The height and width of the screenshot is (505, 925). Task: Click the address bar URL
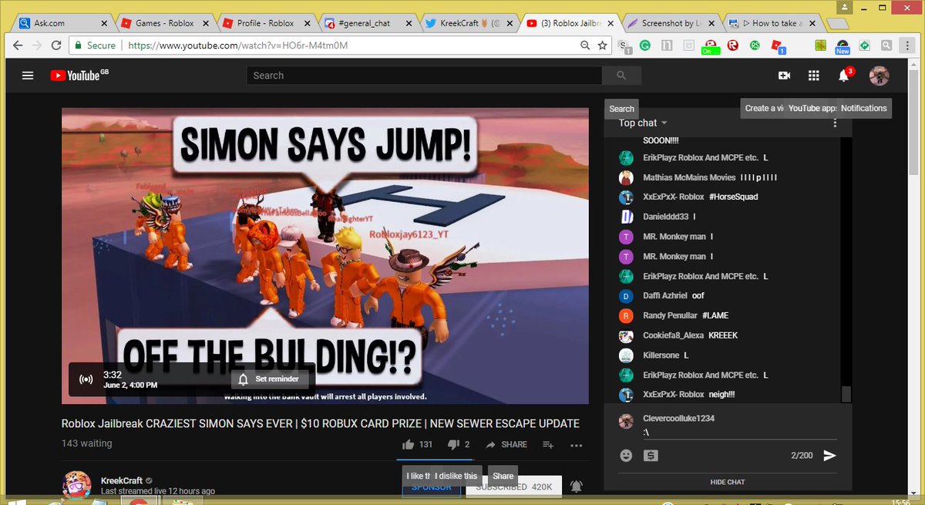tap(237, 45)
